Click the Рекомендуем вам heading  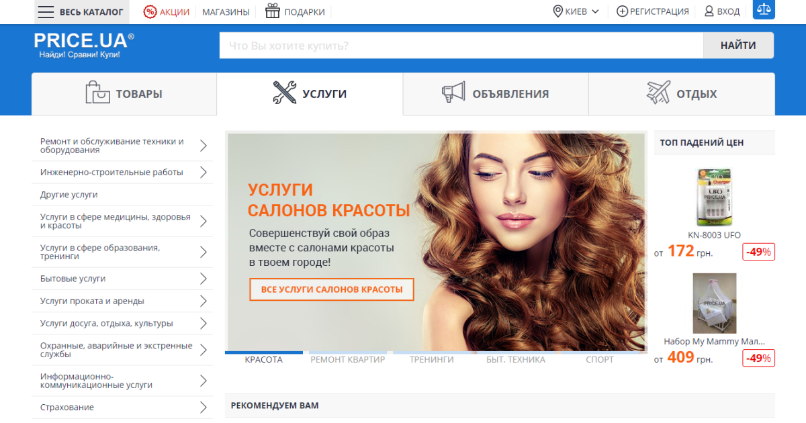point(275,406)
